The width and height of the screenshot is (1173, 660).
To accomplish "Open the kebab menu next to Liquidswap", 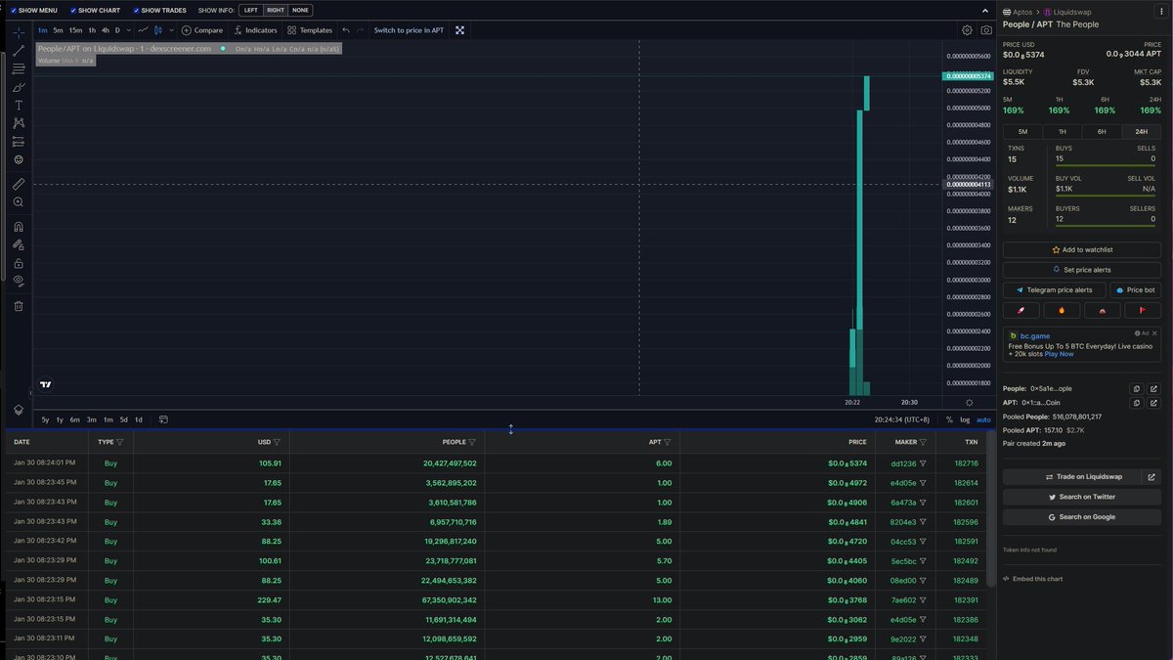I will tap(1161, 12).
